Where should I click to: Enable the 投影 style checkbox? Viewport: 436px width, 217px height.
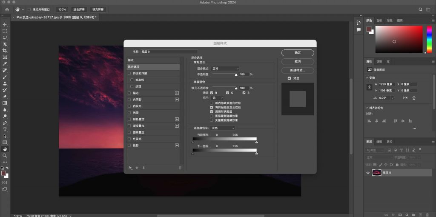(x=129, y=146)
